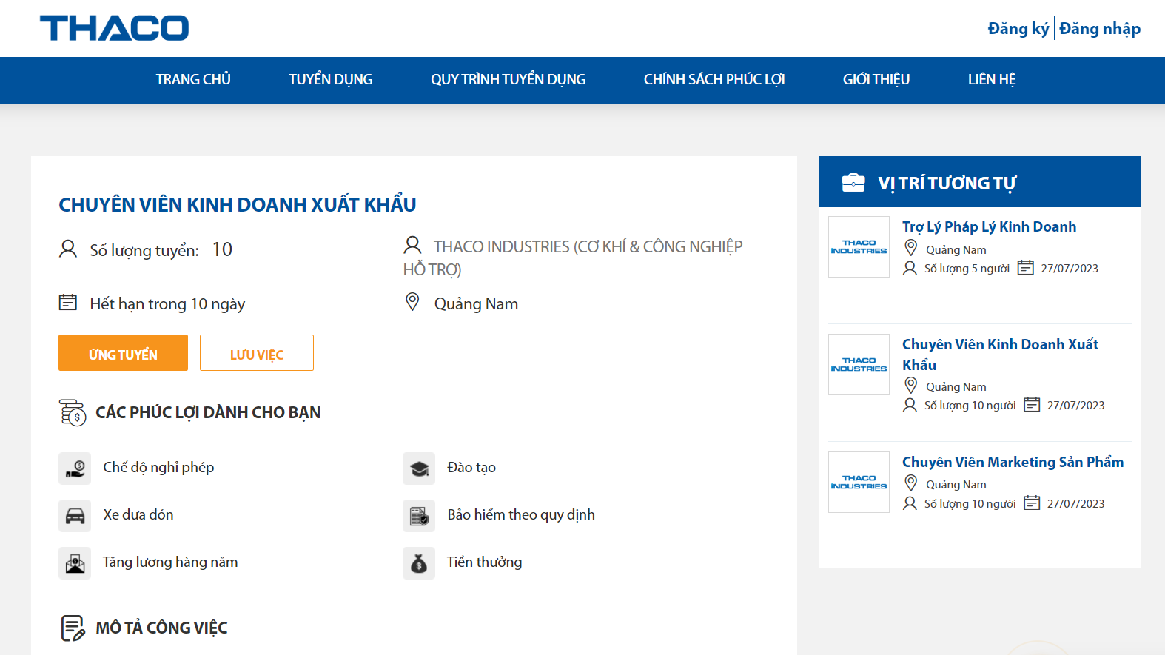The height and width of the screenshot is (655, 1165).
Task: Click the Đăng ký link
Action: (x=1018, y=29)
